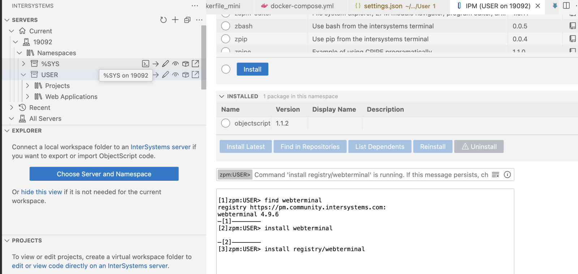Image resolution: width=578 pixels, height=274 pixels.
Task: Select the zpip package radio button
Action: click(226, 39)
